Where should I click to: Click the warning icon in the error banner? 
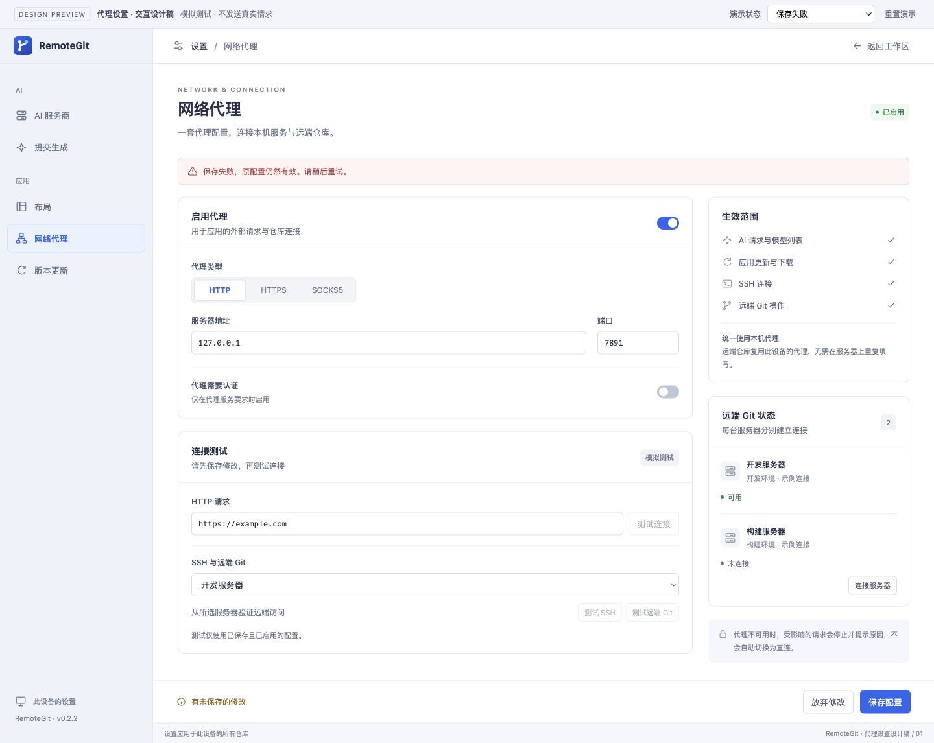pyautogui.click(x=193, y=172)
